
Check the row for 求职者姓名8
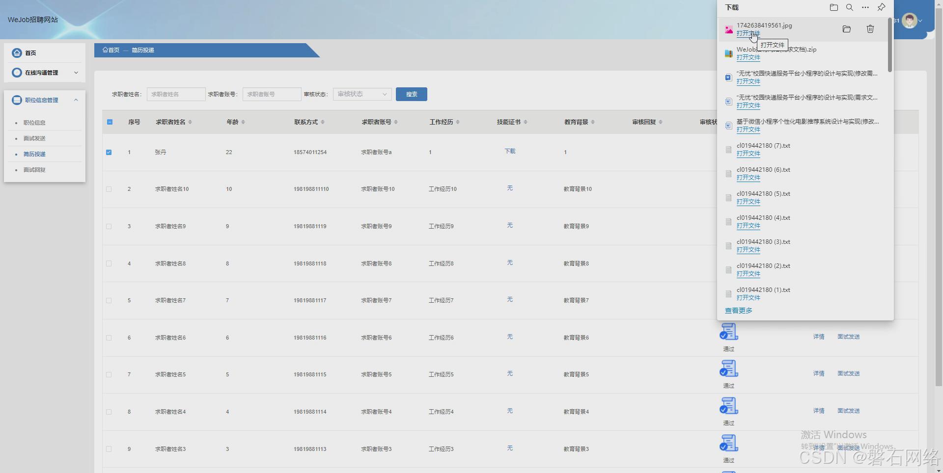pos(109,263)
